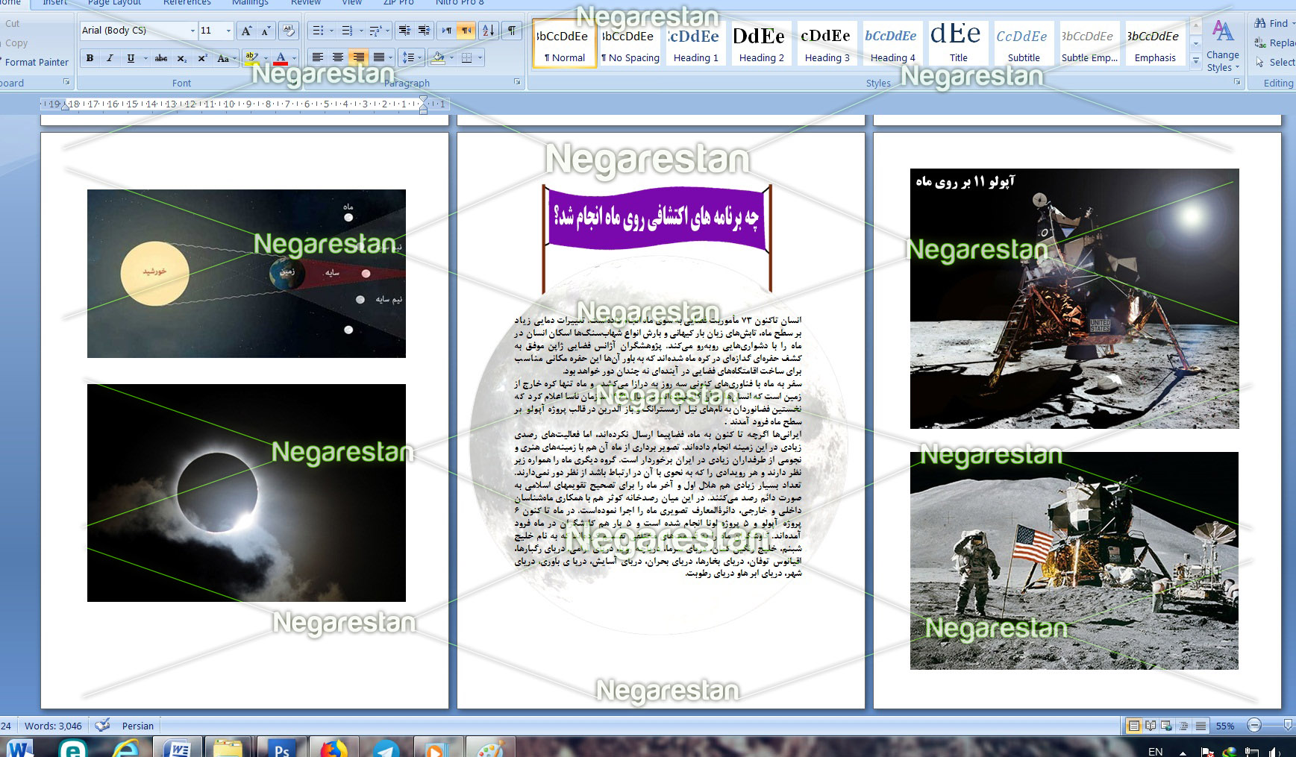Toggle Superscript formatting
This screenshot has height=757, width=1296.
[x=202, y=58]
